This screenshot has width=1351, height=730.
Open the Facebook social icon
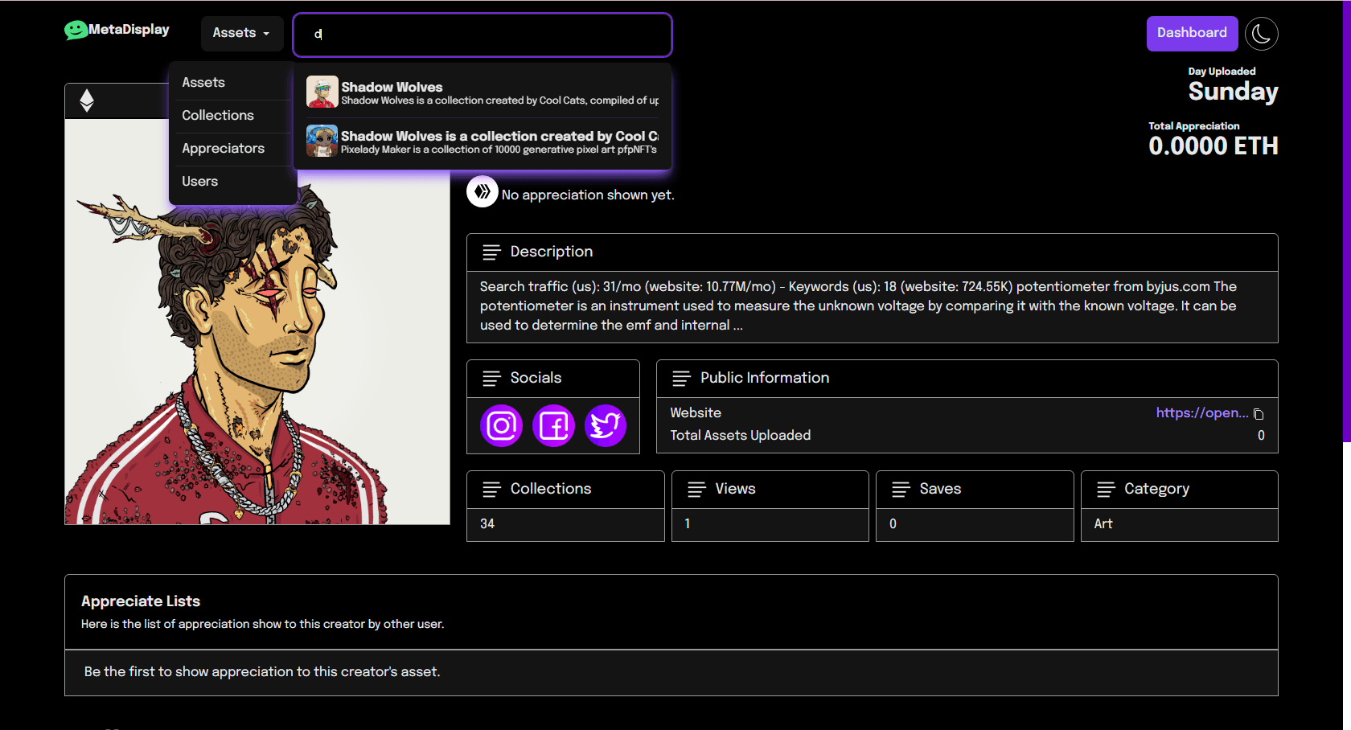click(x=553, y=425)
